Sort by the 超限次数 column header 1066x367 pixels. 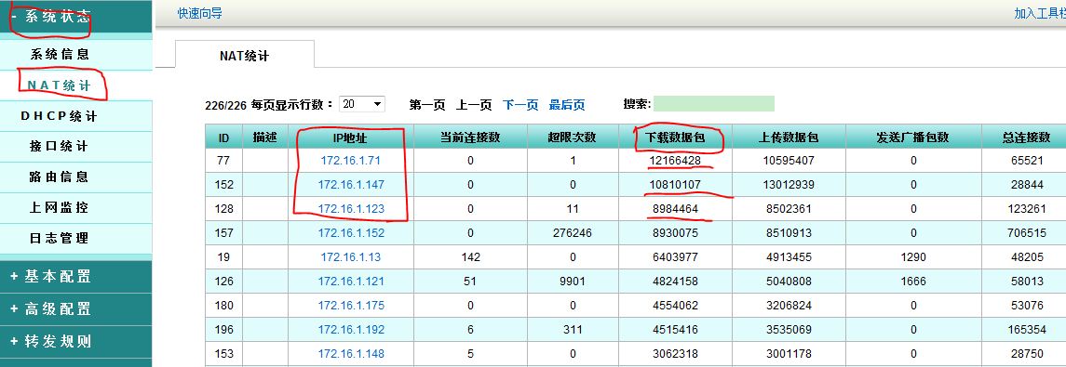point(573,138)
